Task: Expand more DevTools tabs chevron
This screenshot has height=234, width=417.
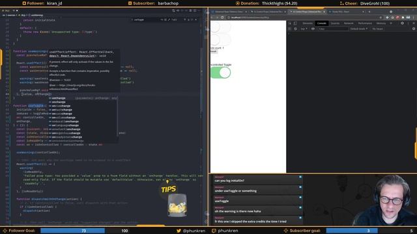Action: click(x=391, y=23)
